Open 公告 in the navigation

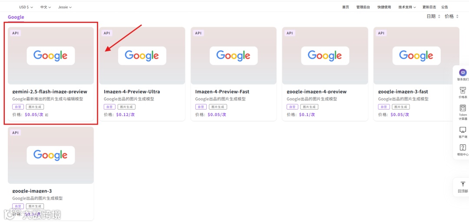[x=445, y=7]
